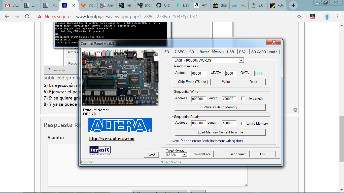The width and height of the screenshot is (344, 193).
Task: Bookmark this page with the star icon
Action: pos(299,17)
